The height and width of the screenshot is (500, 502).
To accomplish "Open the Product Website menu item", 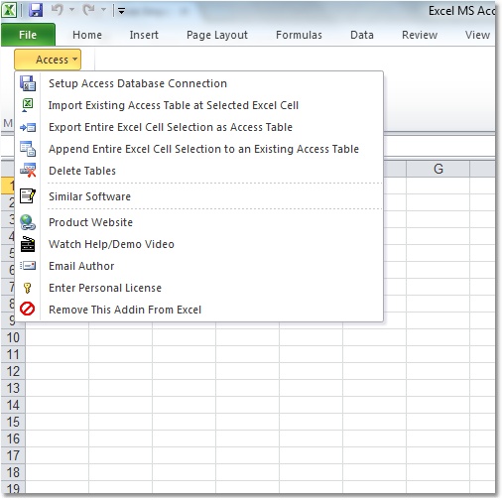I will (199, 222).
